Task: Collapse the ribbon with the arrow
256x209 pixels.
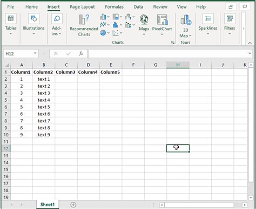Action: (x=250, y=43)
